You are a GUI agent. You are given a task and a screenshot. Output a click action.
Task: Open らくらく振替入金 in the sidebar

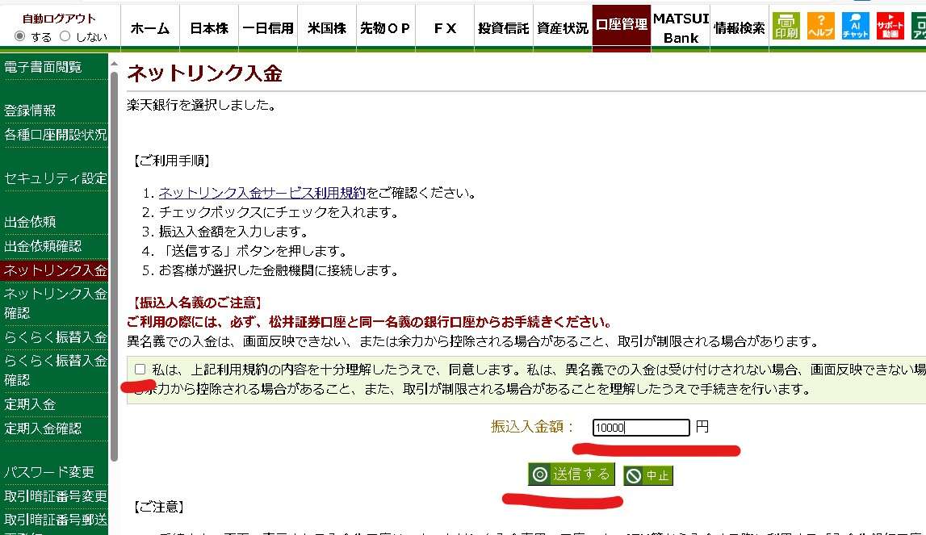54,337
